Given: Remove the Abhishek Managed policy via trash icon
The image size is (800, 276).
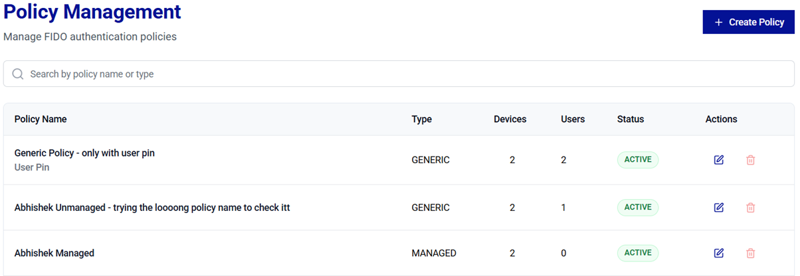Looking at the screenshot, I should pyautogui.click(x=750, y=253).
